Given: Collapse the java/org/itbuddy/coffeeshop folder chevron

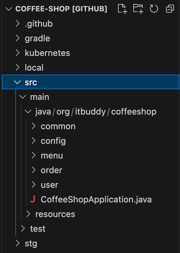Looking at the screenshot, I should click(x=28, y=112).
